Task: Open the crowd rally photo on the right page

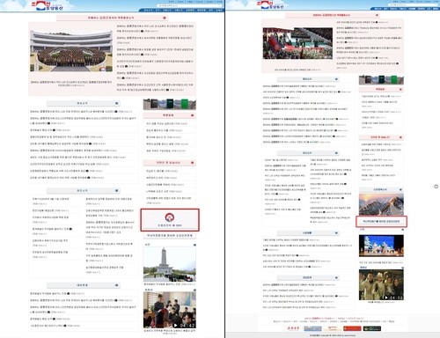Action: [297, 43]
